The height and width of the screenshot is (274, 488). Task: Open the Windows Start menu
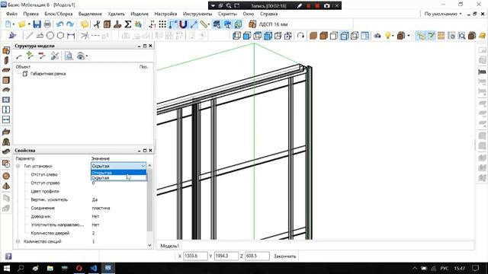tap(7, 268)
